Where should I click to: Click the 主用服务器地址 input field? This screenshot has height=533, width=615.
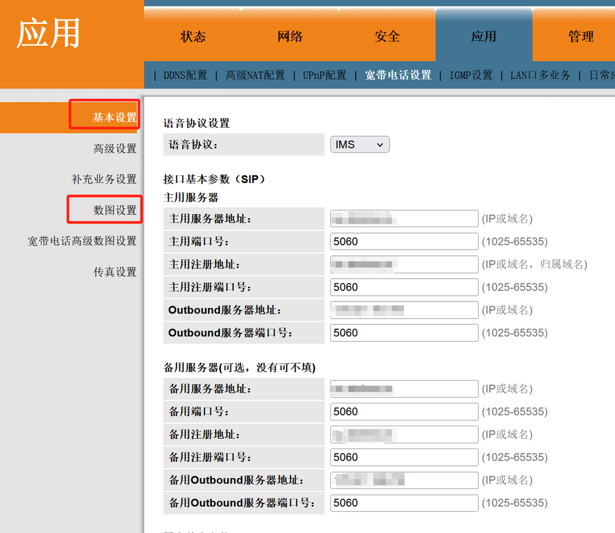pyautogui.click(x=404, y=219)
